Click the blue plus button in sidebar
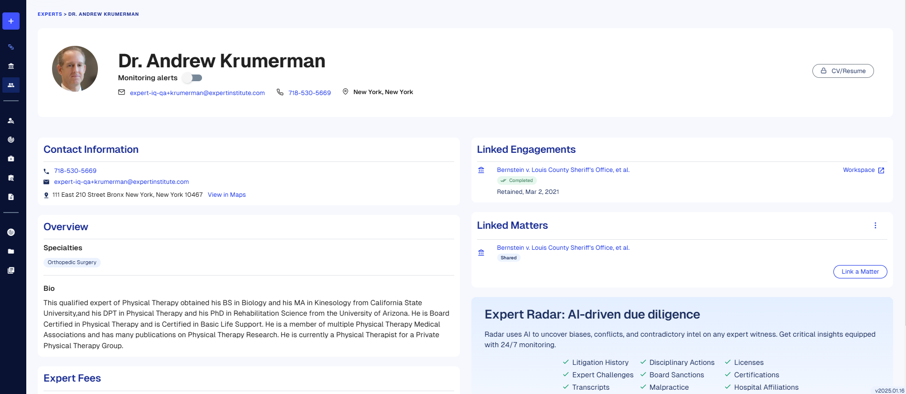Viewport: 906px width, 394px height. [x=11, y=21]
